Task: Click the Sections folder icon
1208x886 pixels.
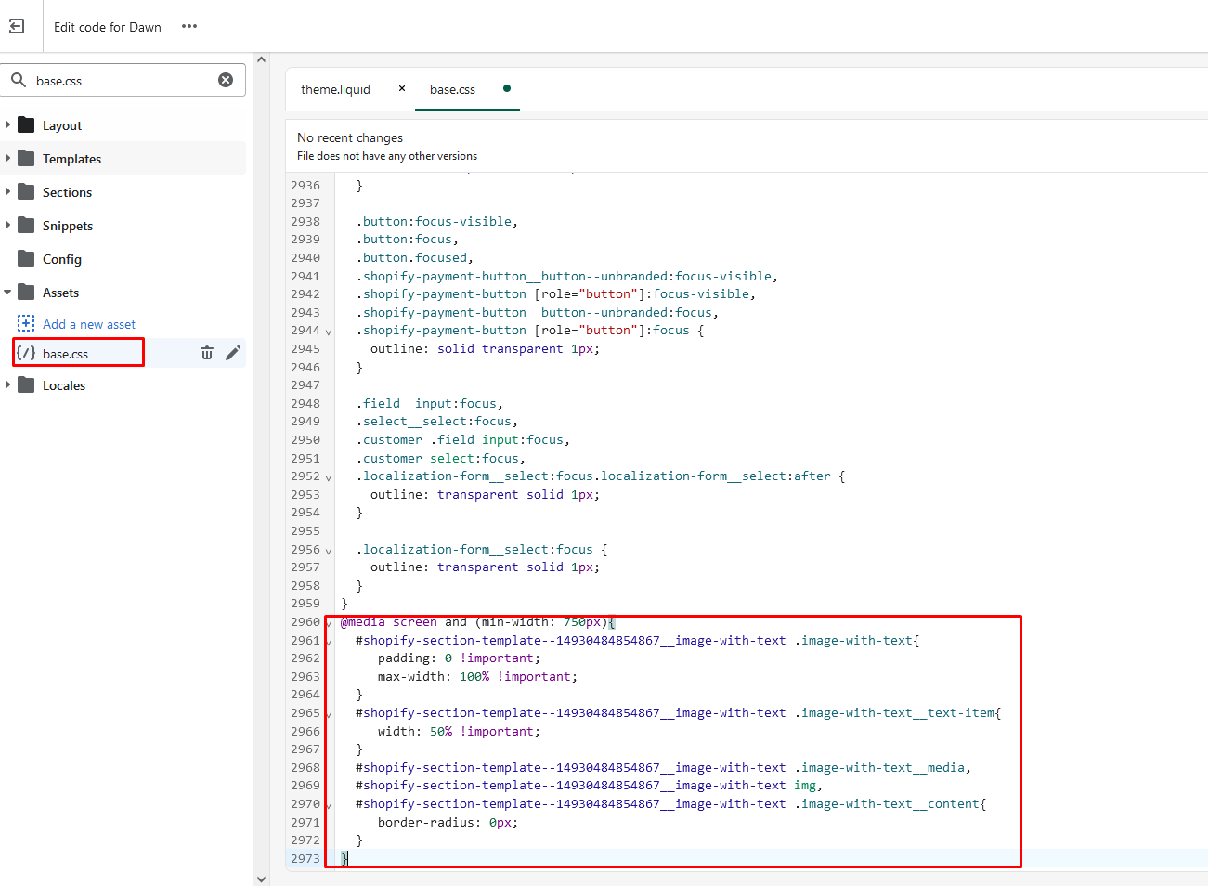Action: coord(26,191)
